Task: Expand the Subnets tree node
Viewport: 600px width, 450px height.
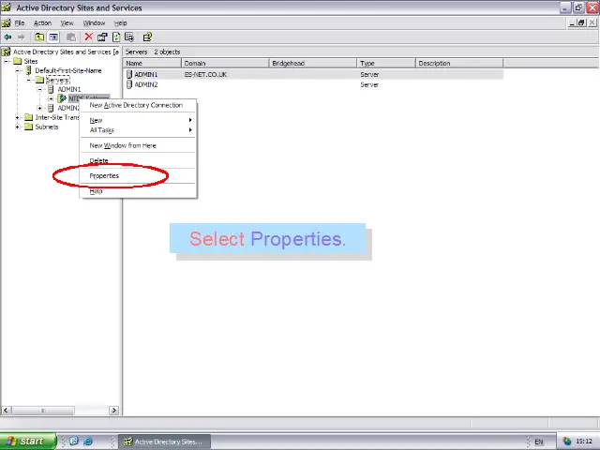Action: click(x=18, y=127)
